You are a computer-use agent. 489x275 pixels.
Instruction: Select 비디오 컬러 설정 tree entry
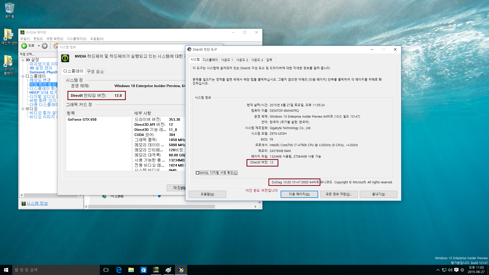click(44, 113)
